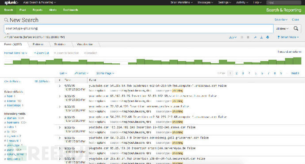
Task: Open the All Fields list
Action: point(42,81)
